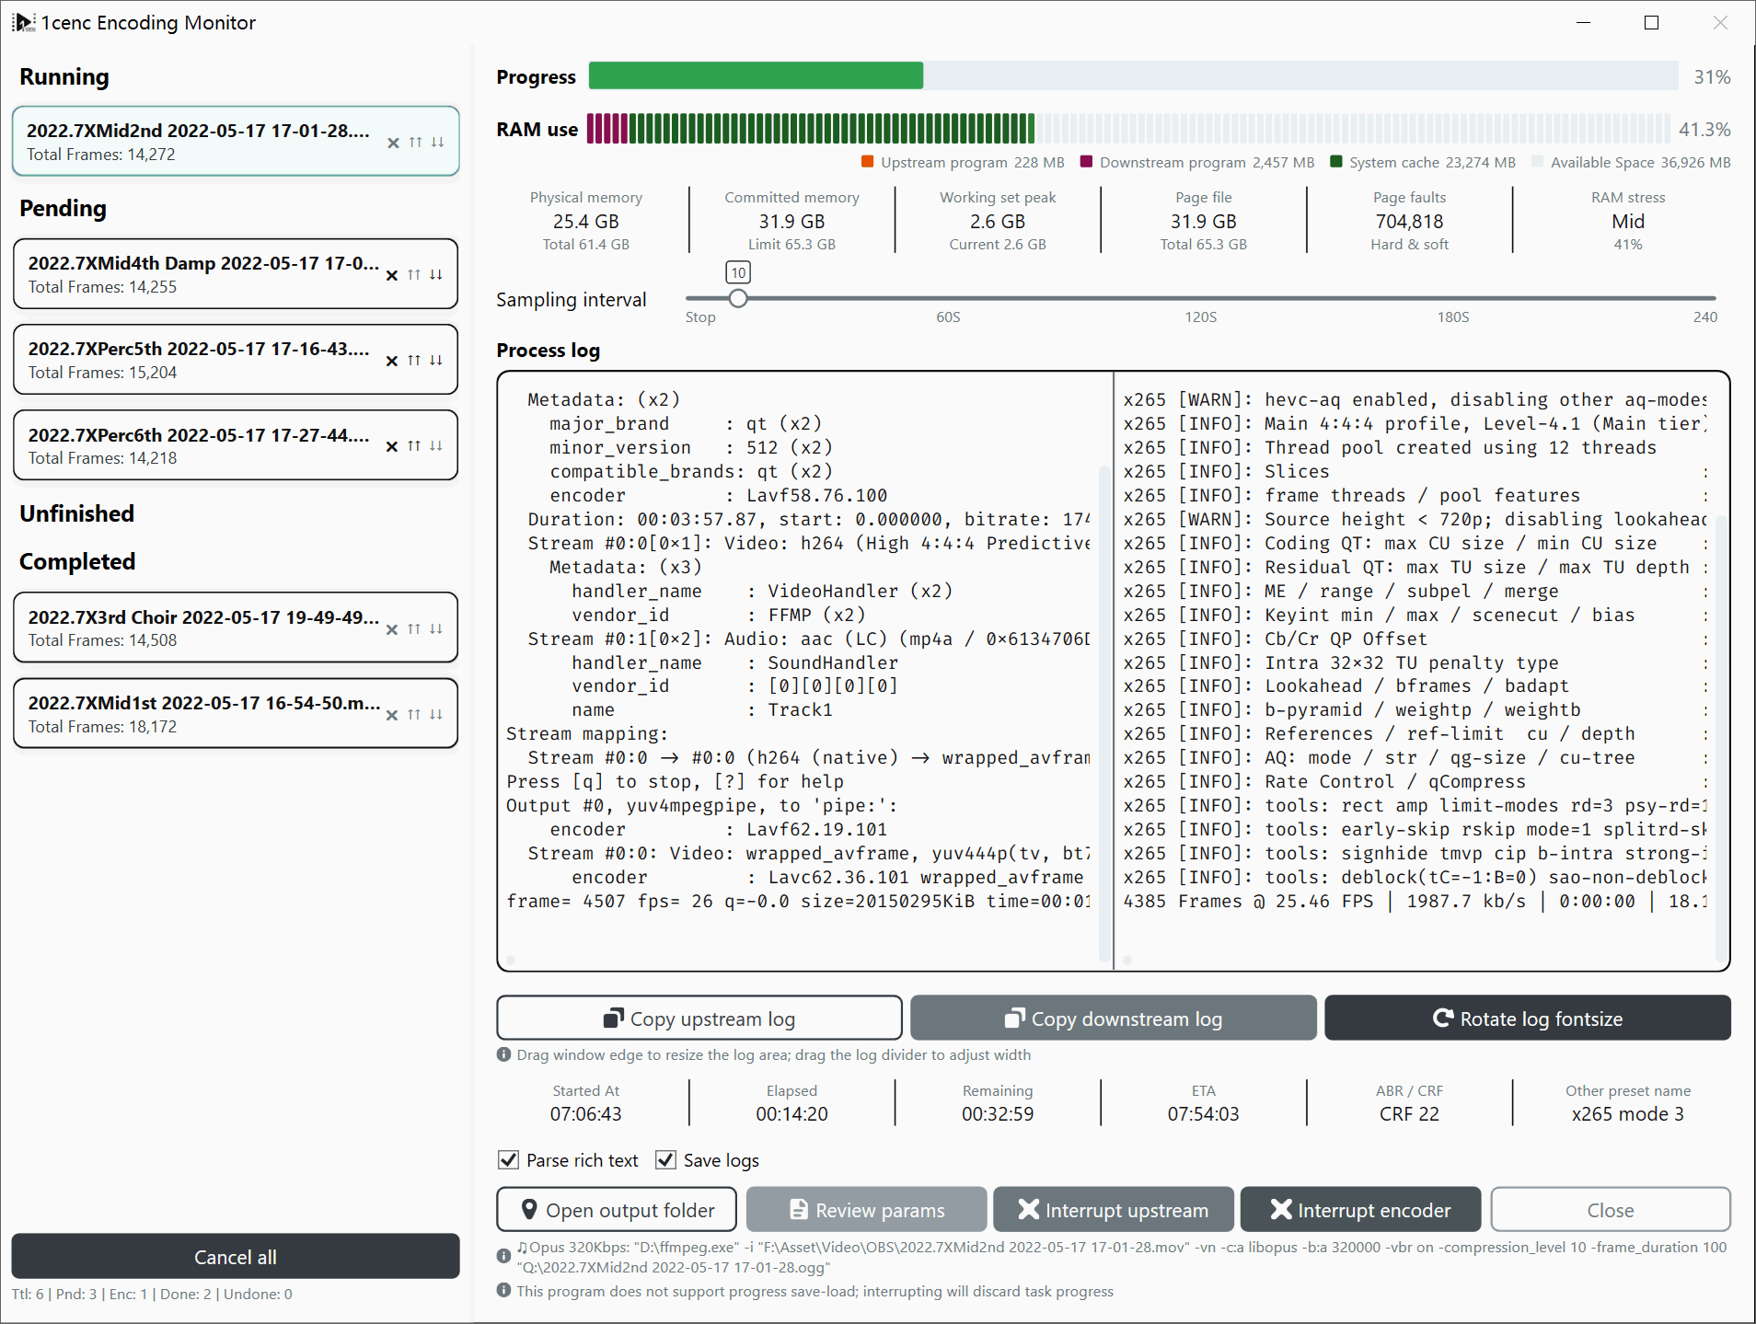
Task: Click the 'Process log' heading
Action: point(549,351)
